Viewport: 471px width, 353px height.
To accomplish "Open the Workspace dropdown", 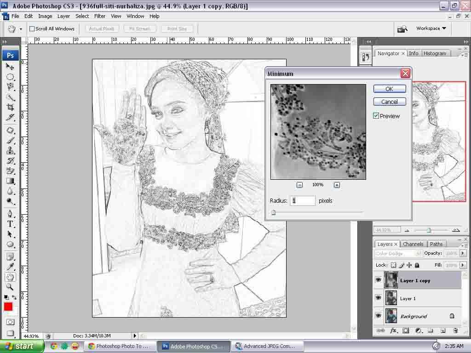I will coord(431,28).
